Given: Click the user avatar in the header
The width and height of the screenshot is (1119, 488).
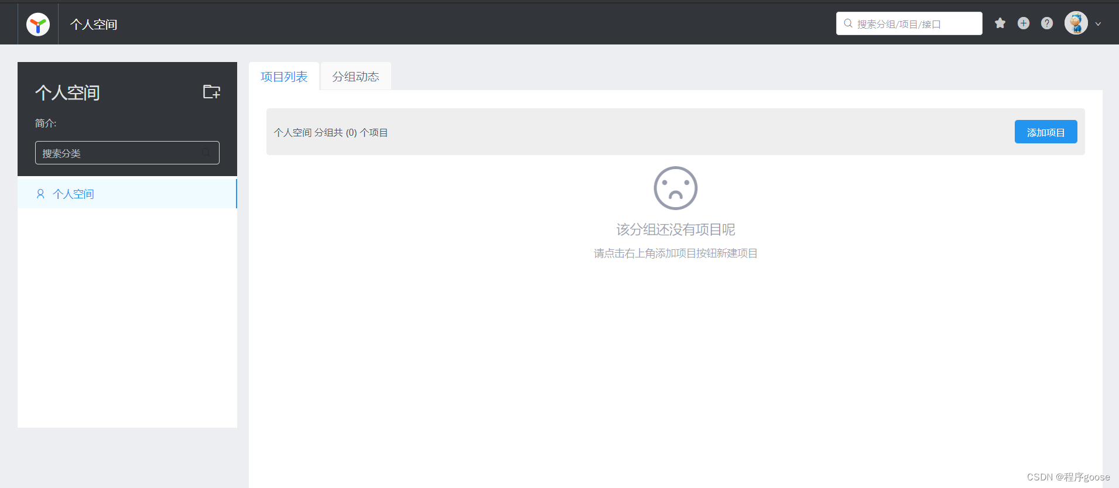Looking at the screenshot, I should click(x=1076, y=23).
